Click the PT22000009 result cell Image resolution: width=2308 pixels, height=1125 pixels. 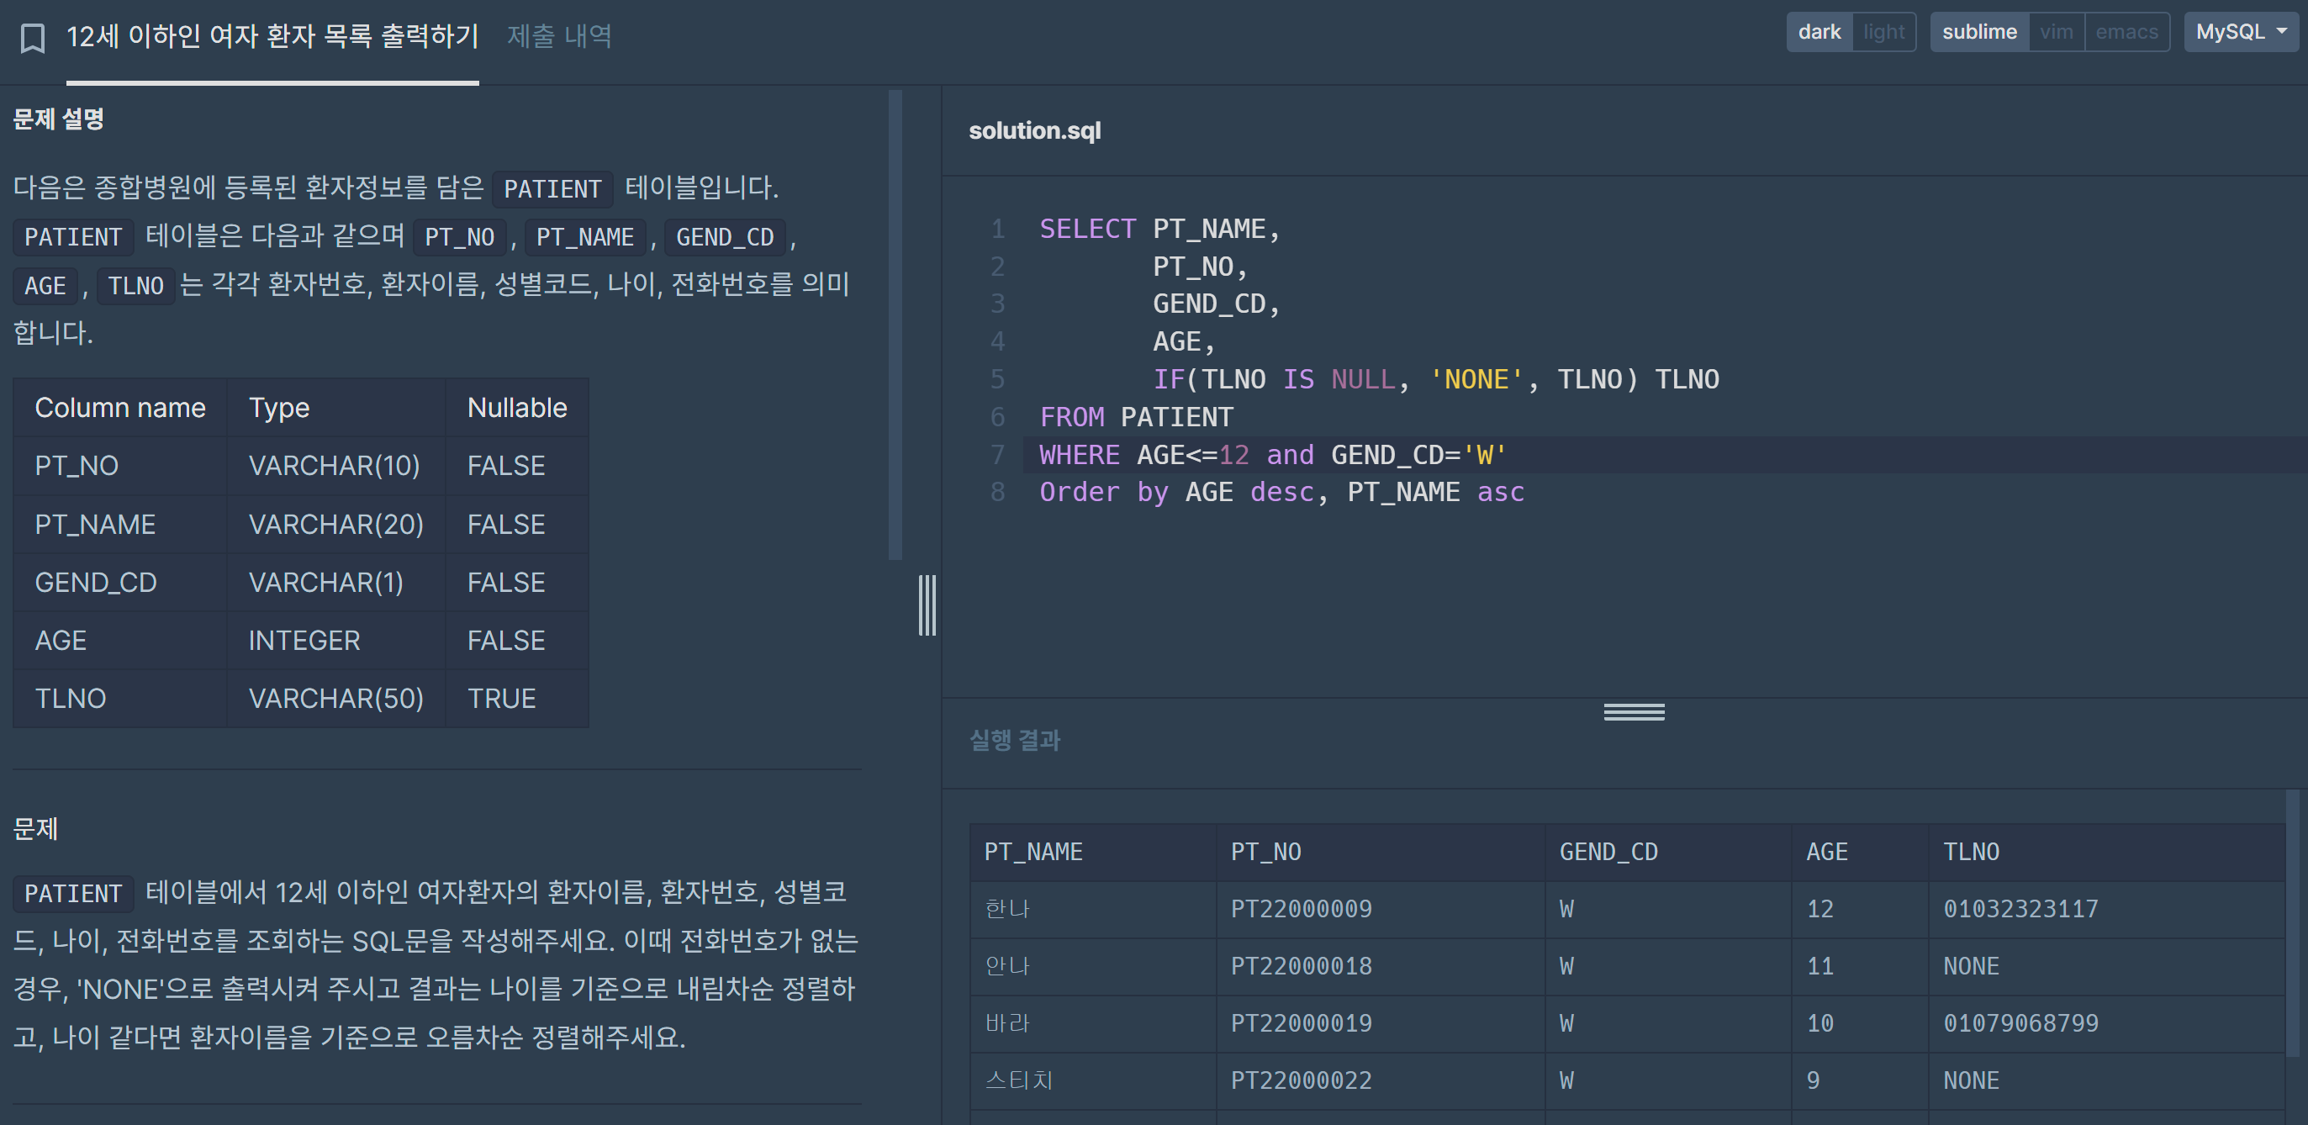1301,909
